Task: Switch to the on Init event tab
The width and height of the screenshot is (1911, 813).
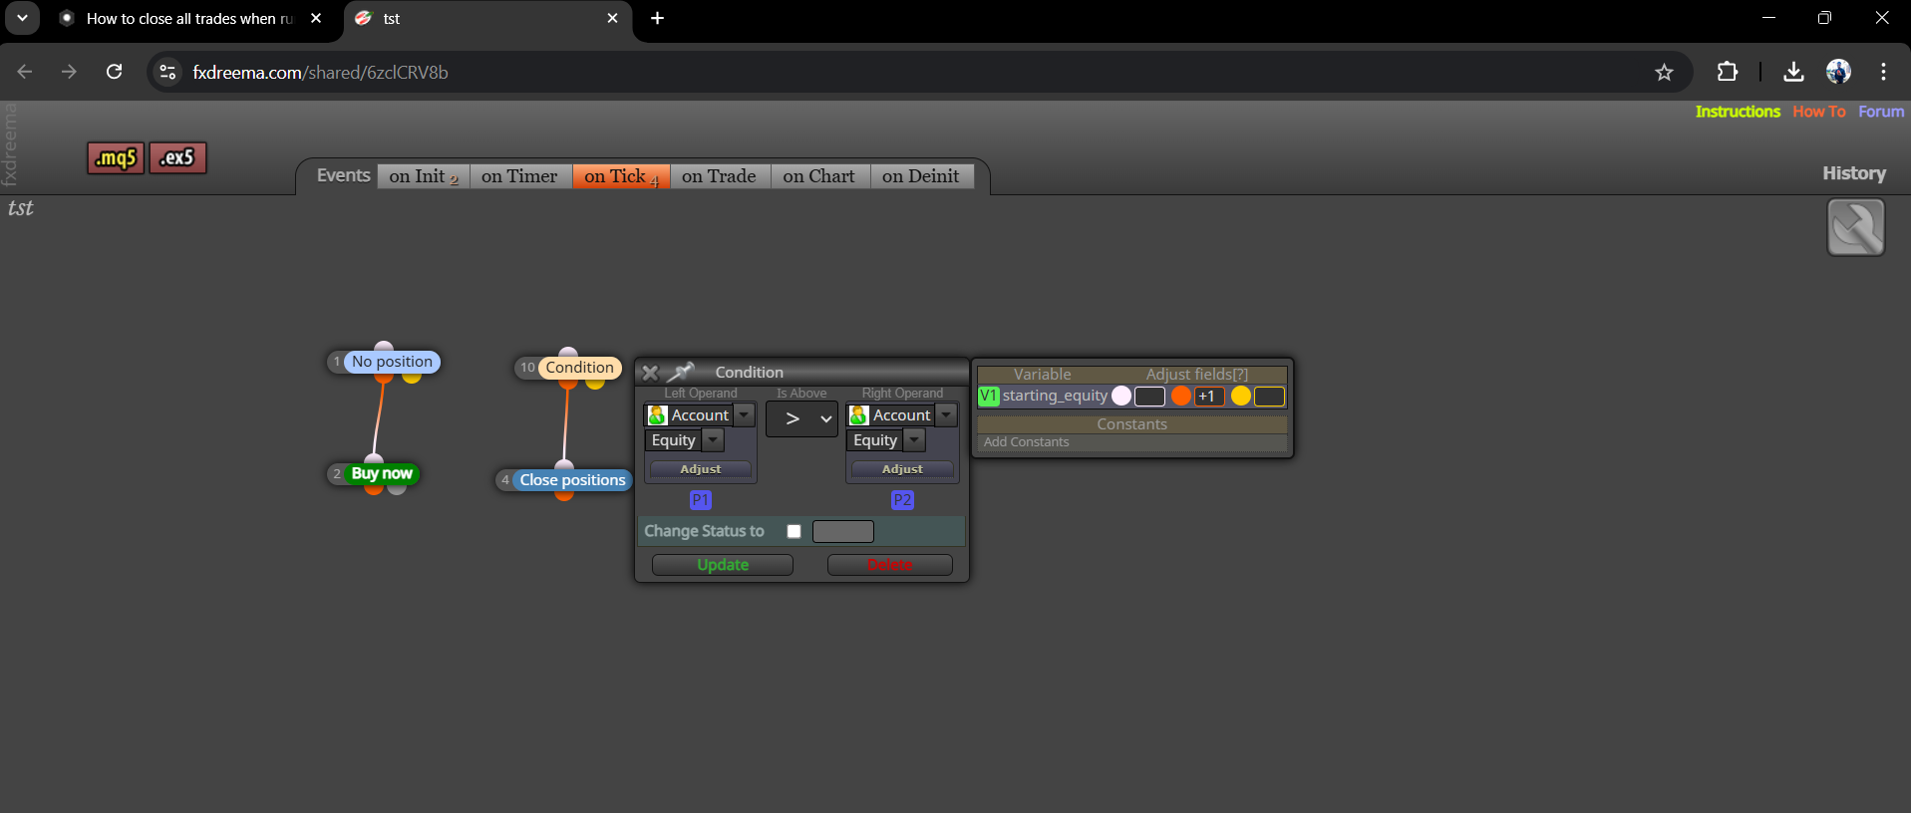Action: 424,176
